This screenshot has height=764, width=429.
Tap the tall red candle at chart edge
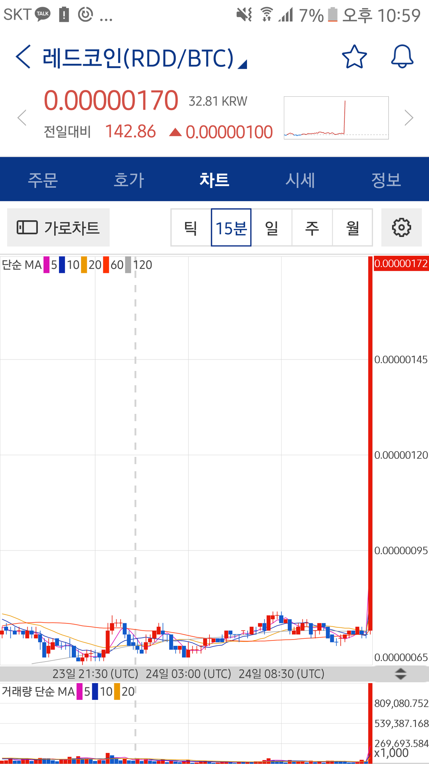click(x=370, y=443)
